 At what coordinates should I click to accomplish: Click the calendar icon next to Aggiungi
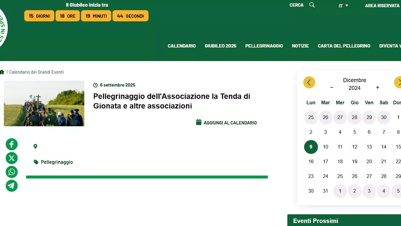[x=199, y=122]
